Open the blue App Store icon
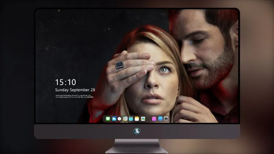 [160, 119]
